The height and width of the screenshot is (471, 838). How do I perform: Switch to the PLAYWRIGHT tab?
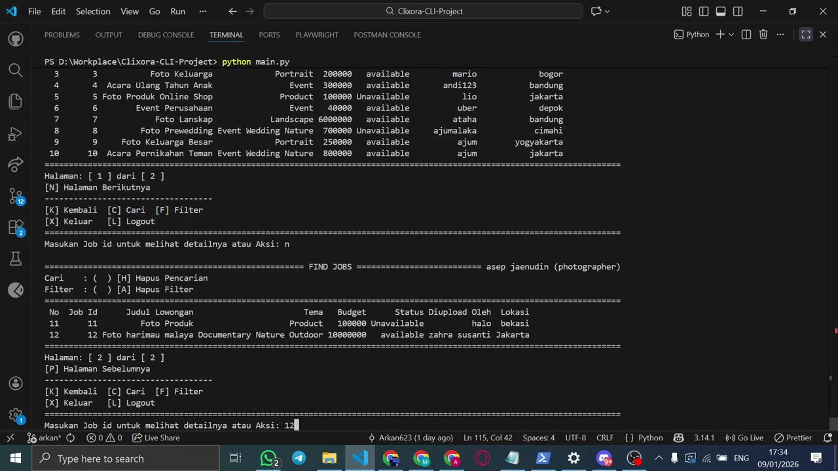[317, 35]
